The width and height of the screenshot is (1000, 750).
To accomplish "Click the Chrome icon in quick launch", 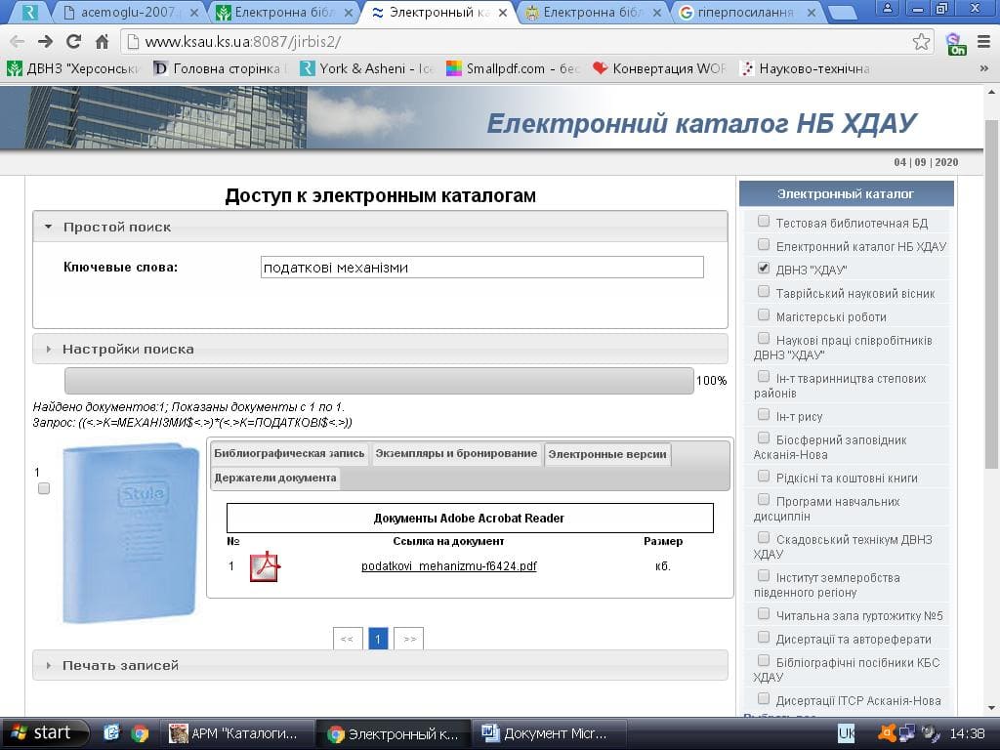I will click(x=140, y=732).
